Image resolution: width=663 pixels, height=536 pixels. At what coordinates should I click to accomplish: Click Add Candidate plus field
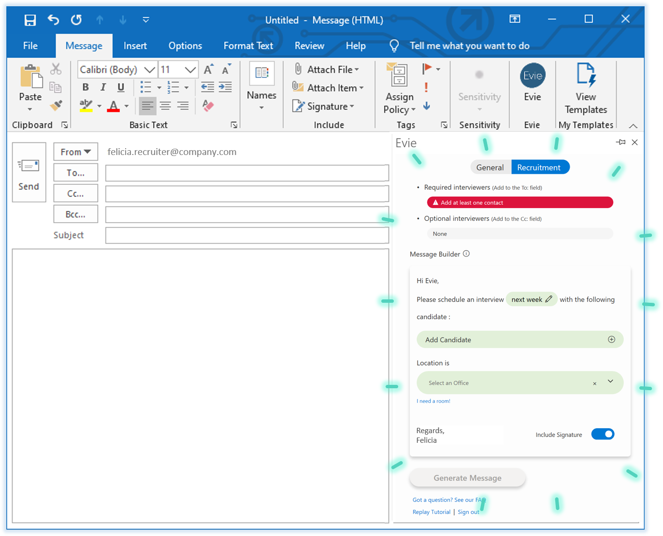(520, 339)
